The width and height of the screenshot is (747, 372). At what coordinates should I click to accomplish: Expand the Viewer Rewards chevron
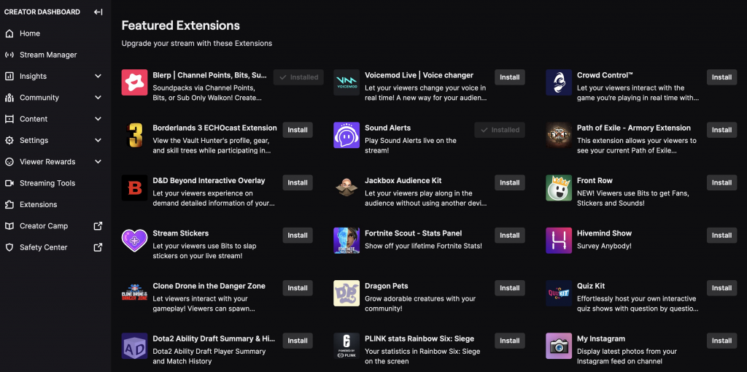point(98,162)
